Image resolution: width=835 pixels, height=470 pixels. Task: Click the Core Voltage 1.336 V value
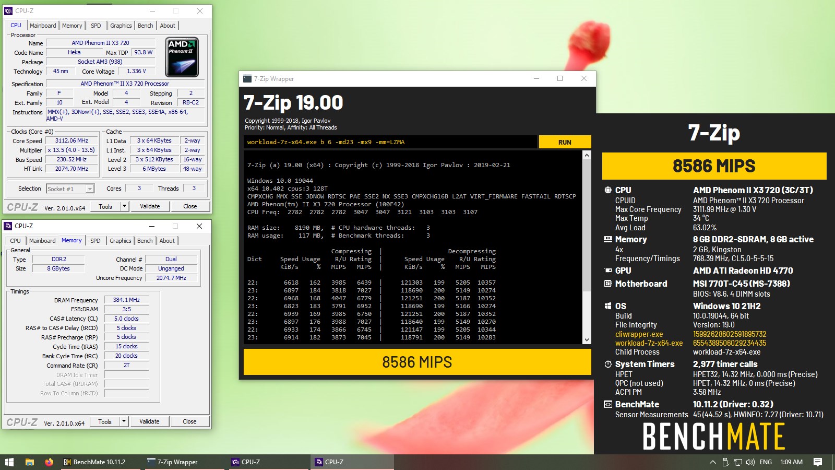point(137,71)
